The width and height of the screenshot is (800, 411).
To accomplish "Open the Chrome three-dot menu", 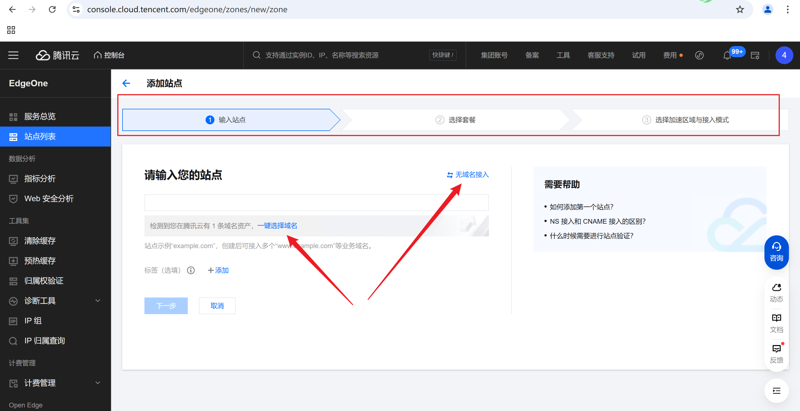I will tap(787, 10).
